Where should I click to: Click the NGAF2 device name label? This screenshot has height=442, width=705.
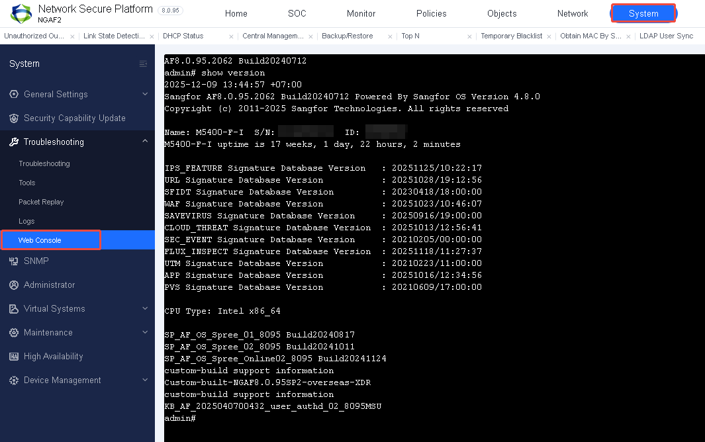[50, 21]
